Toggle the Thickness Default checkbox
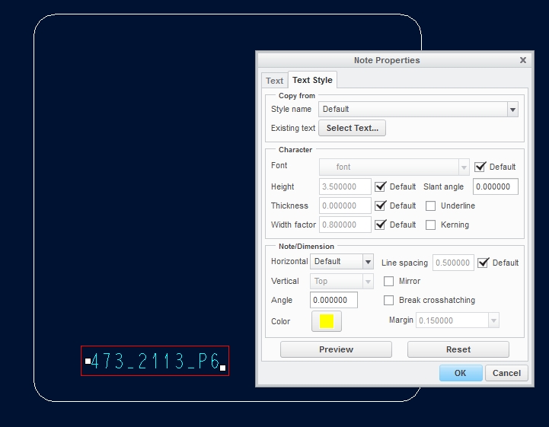 click(x=380, y=206)
